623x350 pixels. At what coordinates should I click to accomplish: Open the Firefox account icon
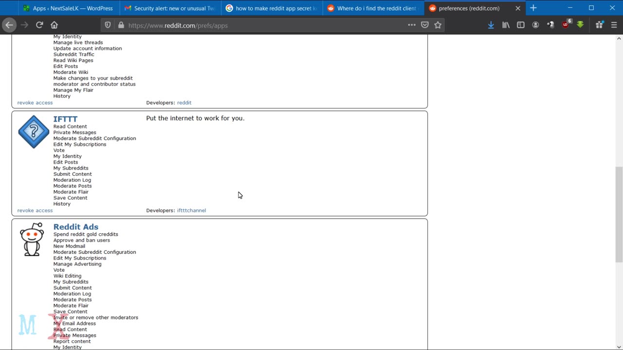click(535, 25)
